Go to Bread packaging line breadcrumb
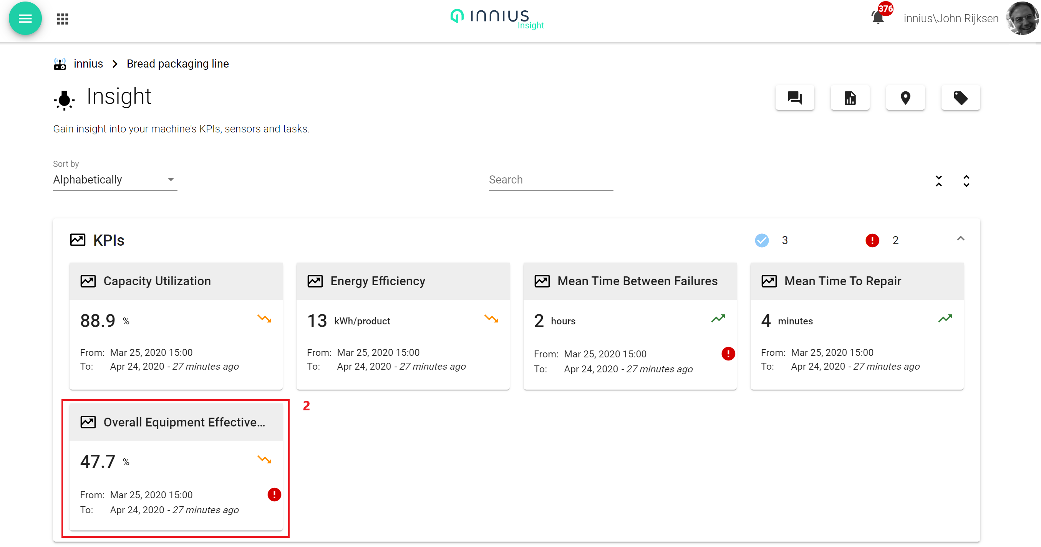Screen dimensions: 1041x547 [x=177, y=64]
